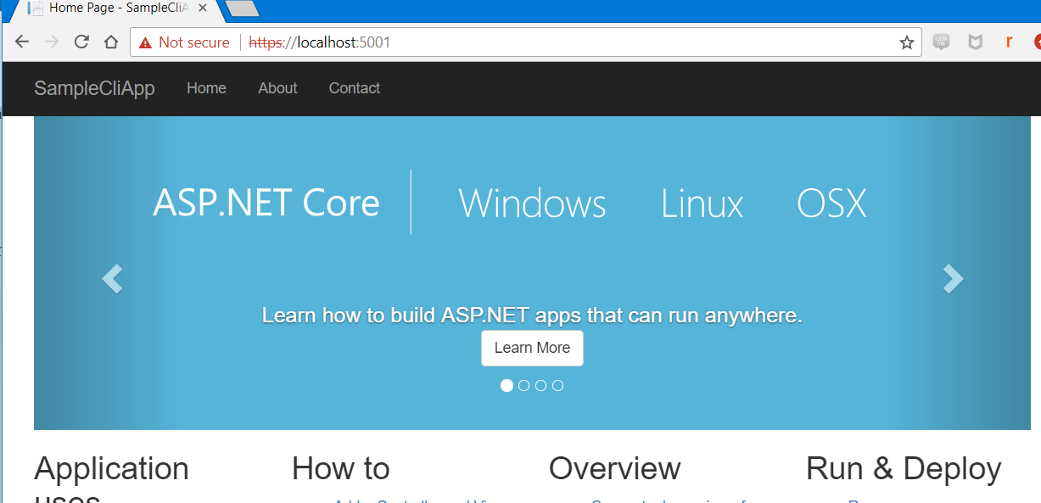Click the Learn More button

[532, 348]
